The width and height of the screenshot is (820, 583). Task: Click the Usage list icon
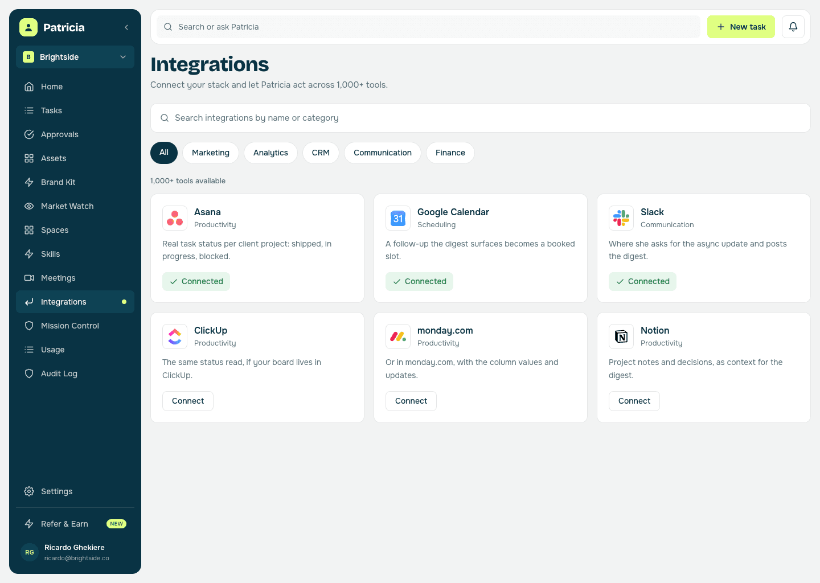pyautogui.click(x=29, y=350)
